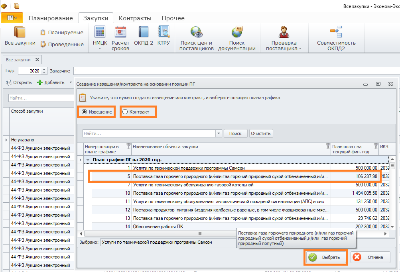Expand the Не указано row
400x272 pixels.
6,140
